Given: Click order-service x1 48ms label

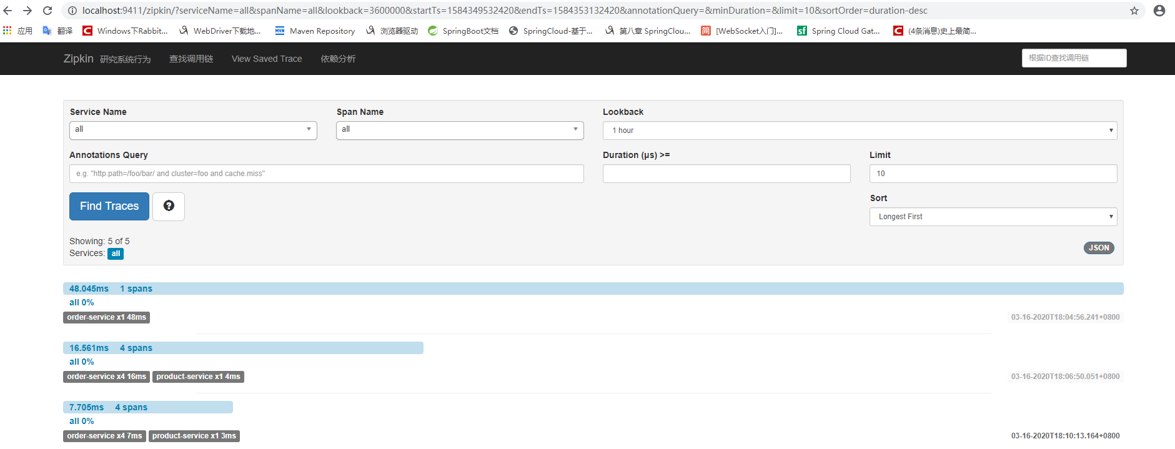Looking at the screenshot, I should point(107,317).
